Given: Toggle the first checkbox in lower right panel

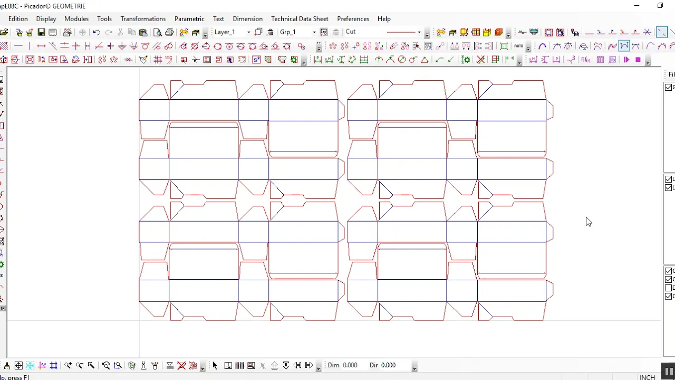Looking at the screenshot, I should (669, 271).
